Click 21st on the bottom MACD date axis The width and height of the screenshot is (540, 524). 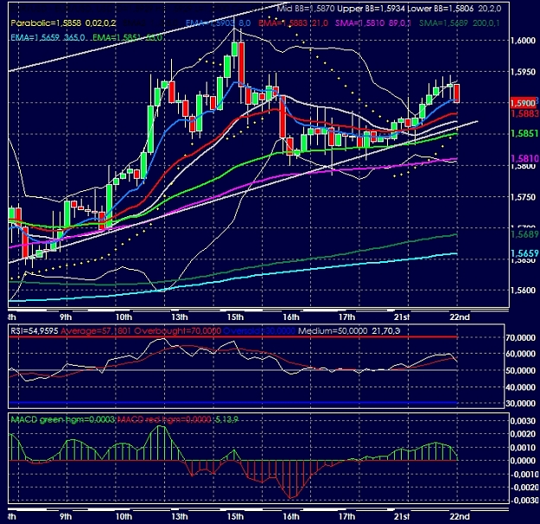click(402, 516)
